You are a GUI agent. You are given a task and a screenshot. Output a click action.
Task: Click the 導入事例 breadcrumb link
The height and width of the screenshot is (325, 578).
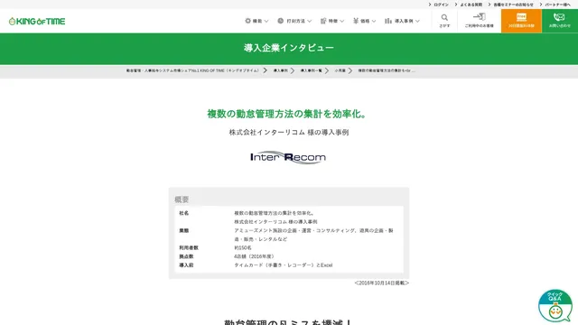coord(281,70)
